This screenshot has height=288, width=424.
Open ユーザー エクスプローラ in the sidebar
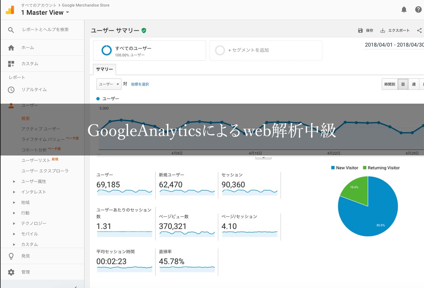click(x=45, y=171)
